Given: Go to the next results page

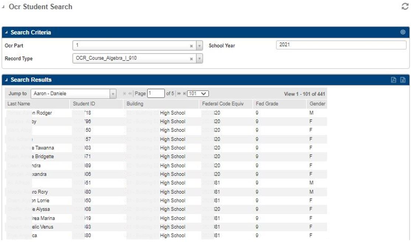Looking at the screenshot, I should [x=178, y=93].
